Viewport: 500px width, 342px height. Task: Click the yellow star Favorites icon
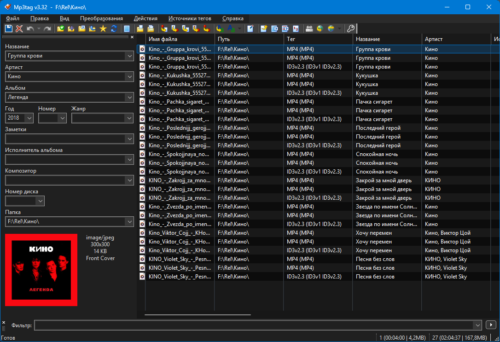pyautogui.click(x=103, y=29)
